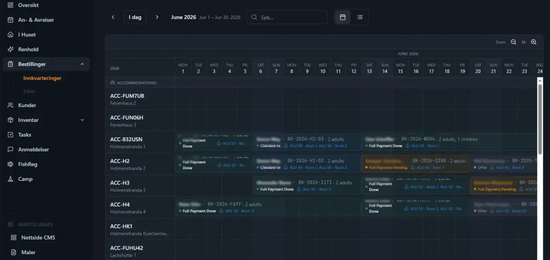
Task: Click the vertical scrollbar of the calendar
Action: point(540,119)
